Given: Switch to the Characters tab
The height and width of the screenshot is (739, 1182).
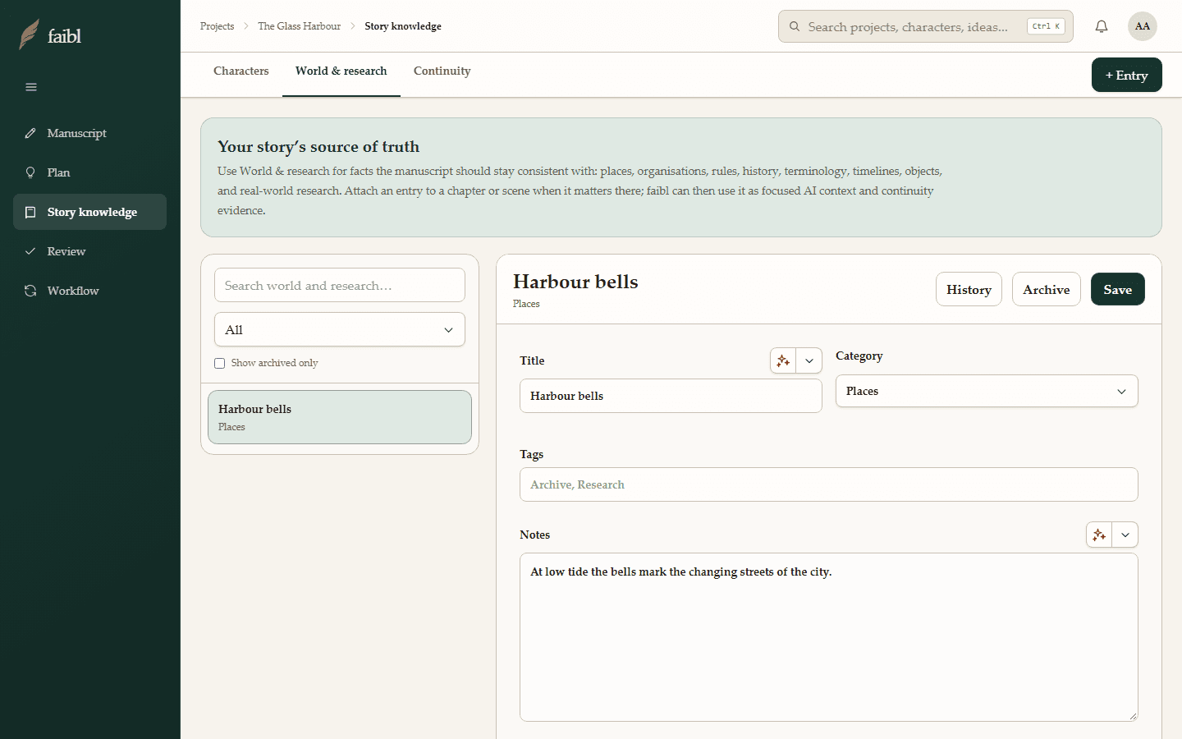Looking at the screenshot, I should point(241,71).
